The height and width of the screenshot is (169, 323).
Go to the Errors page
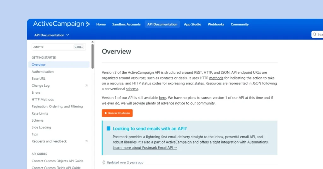coord(36,92)
